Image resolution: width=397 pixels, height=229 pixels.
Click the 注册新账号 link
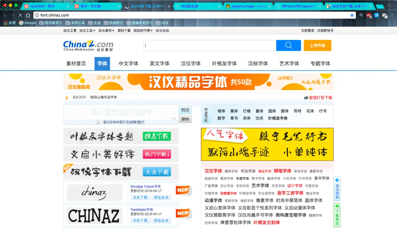pos(325,30)
